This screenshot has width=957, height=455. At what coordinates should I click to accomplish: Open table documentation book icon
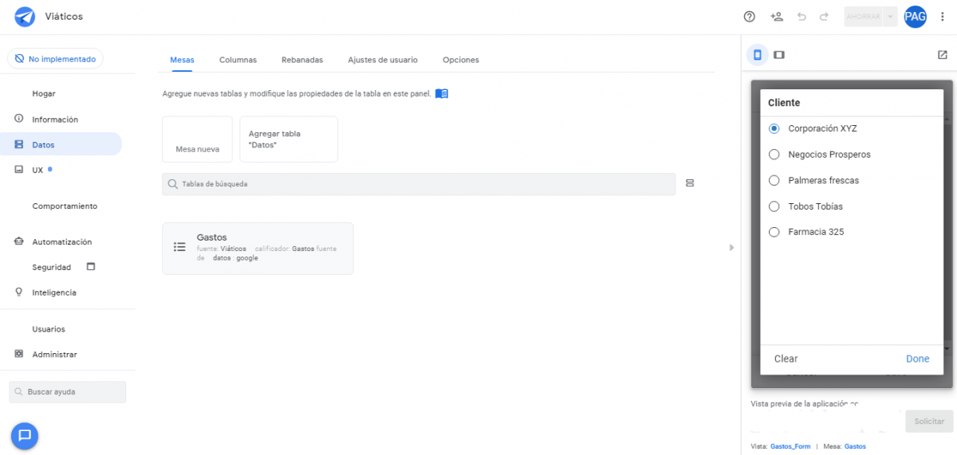(442, 94)
